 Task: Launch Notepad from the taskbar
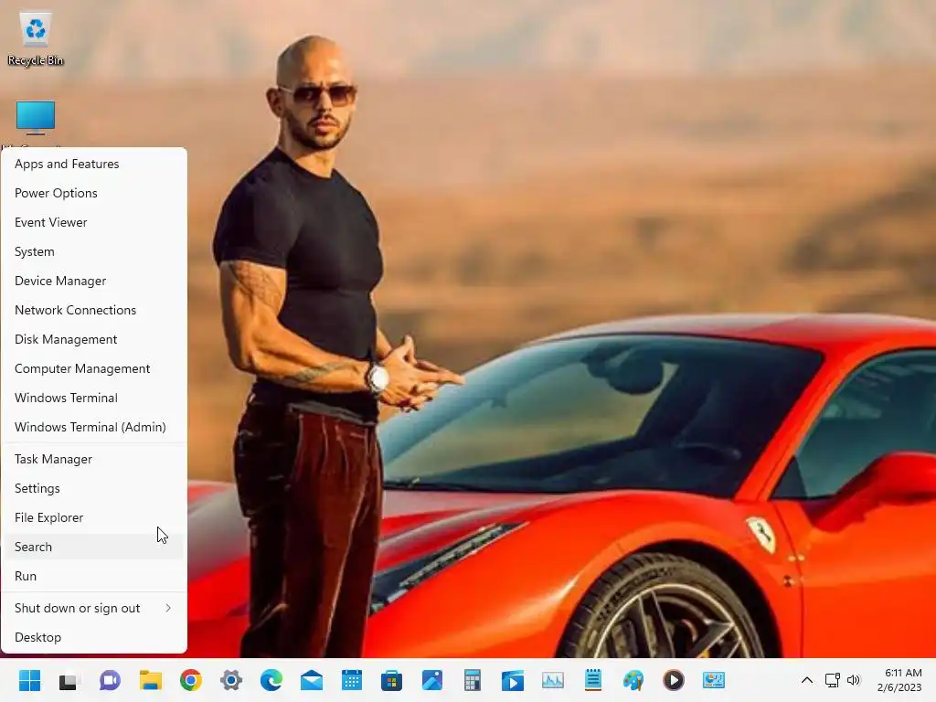592,680
